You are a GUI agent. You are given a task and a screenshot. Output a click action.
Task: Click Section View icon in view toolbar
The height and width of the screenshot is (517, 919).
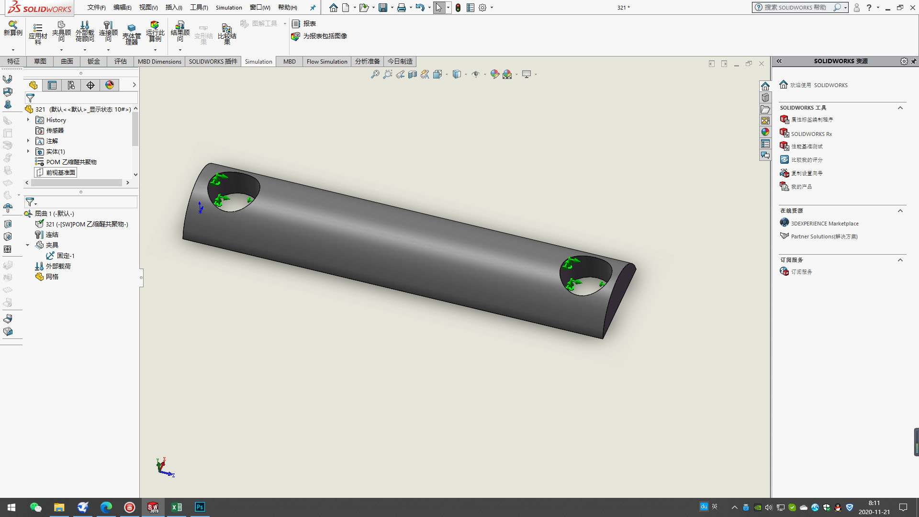pyautogui.click(x=413, y=74)
